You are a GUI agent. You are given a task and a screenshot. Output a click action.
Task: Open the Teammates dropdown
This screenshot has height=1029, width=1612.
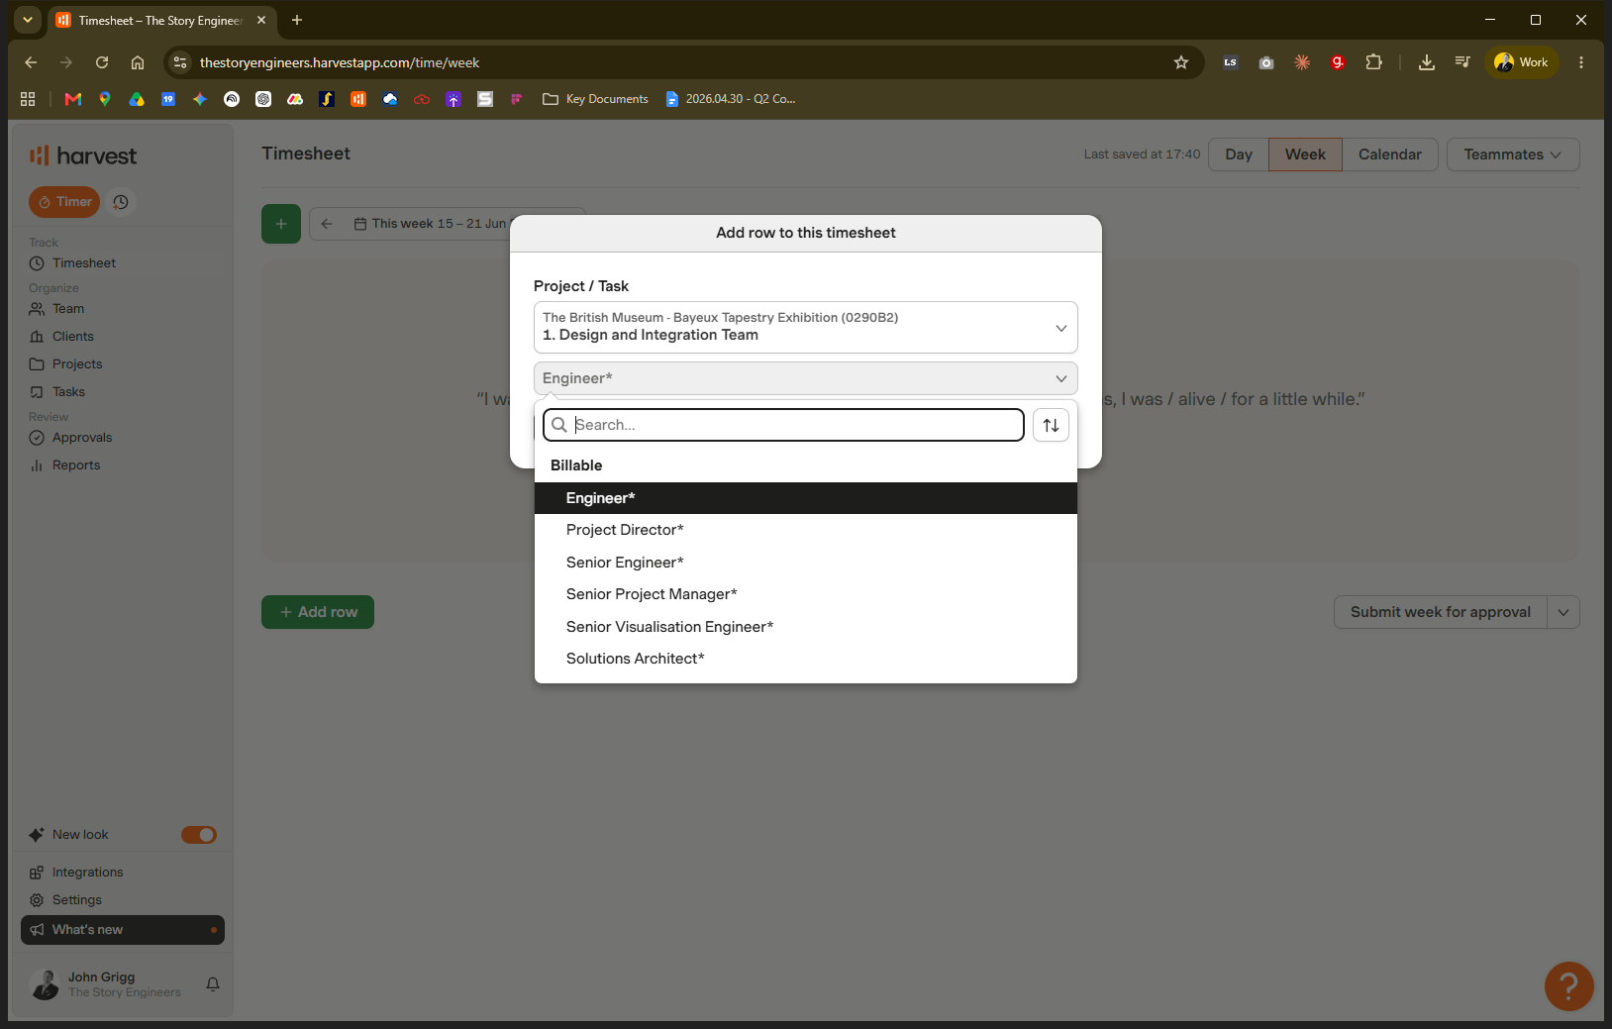point(1513,154)
